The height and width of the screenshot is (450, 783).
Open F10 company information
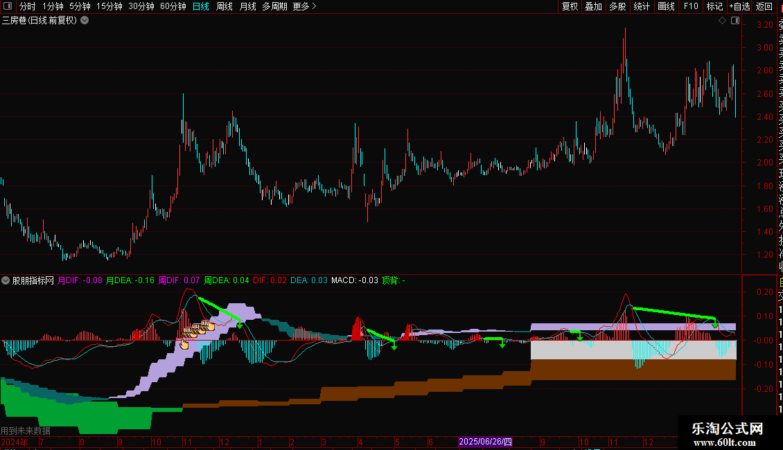[691, 6]
